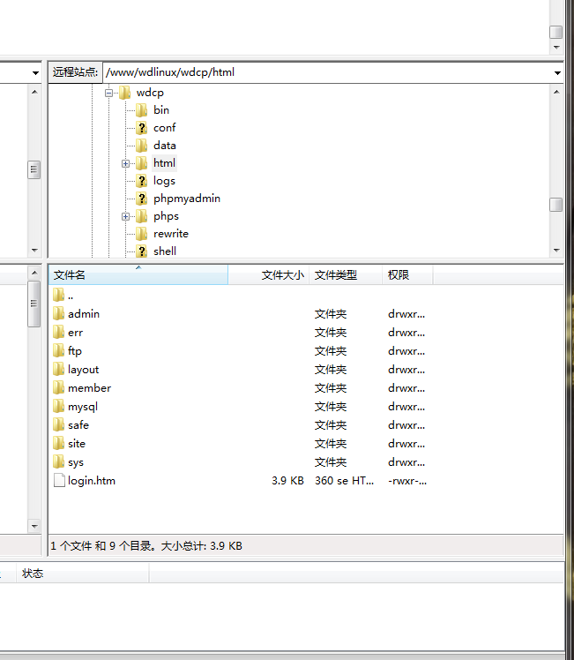Image resolution: width=574 pixels, height=660 pixels.
Task: Click the sys folder icon in file list
Action: (x=59, y=461)
